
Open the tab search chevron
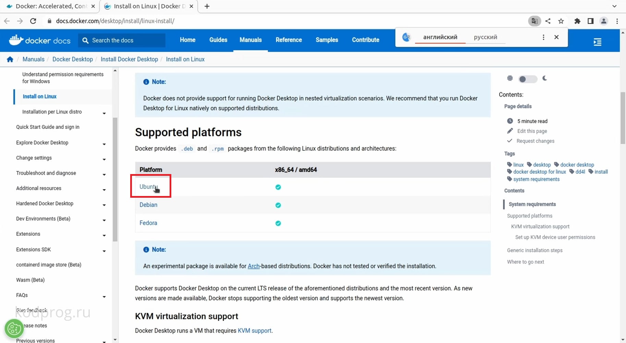(614, 6)
